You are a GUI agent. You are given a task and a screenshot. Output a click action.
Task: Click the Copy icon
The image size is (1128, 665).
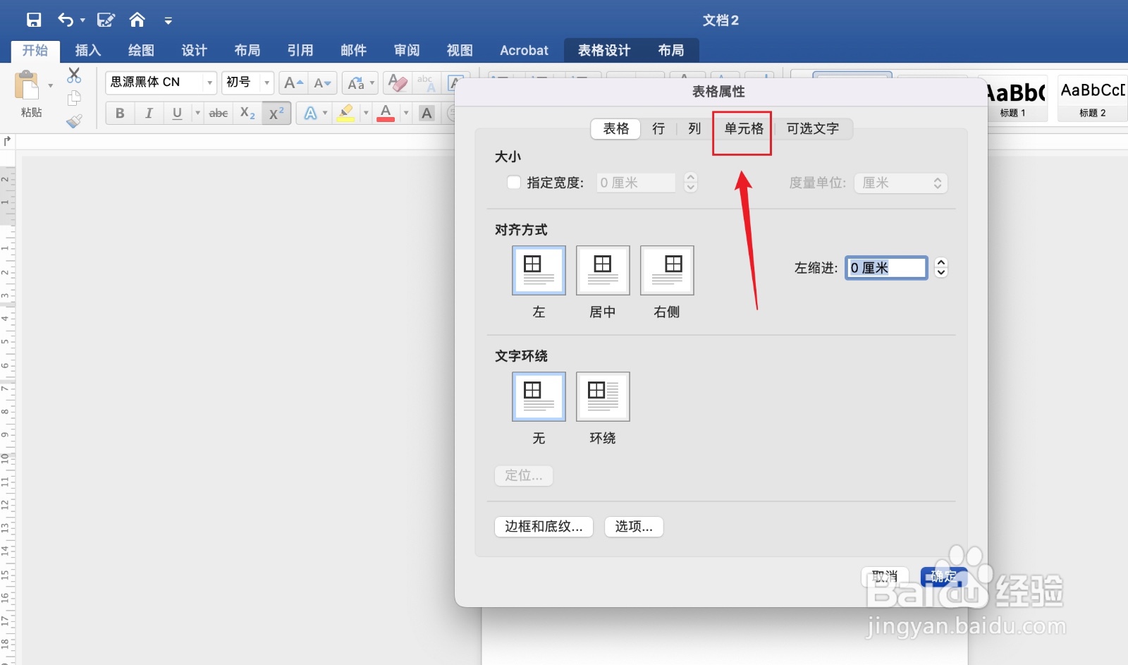coord(74,98)
